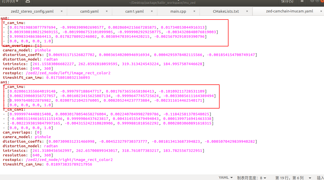Click cam_overlaps: [0] line
Image resolution: width=324 pixels, height=180 pixels.
pyautogui.click(x=22, y=132)
